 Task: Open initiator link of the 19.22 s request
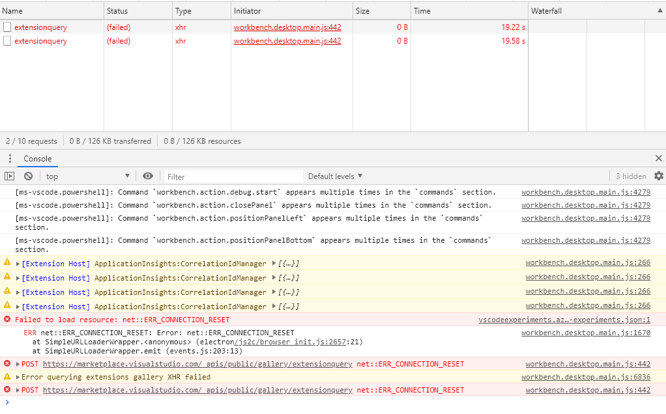(287, 27)
